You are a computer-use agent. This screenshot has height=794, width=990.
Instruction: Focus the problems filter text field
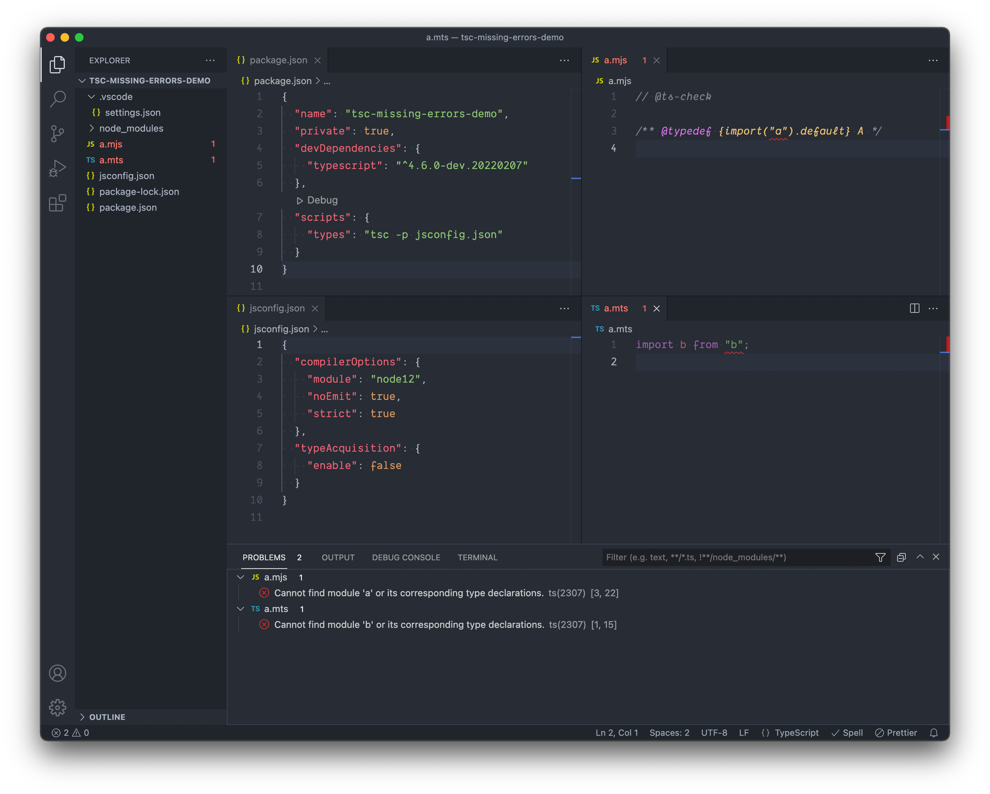735,557
